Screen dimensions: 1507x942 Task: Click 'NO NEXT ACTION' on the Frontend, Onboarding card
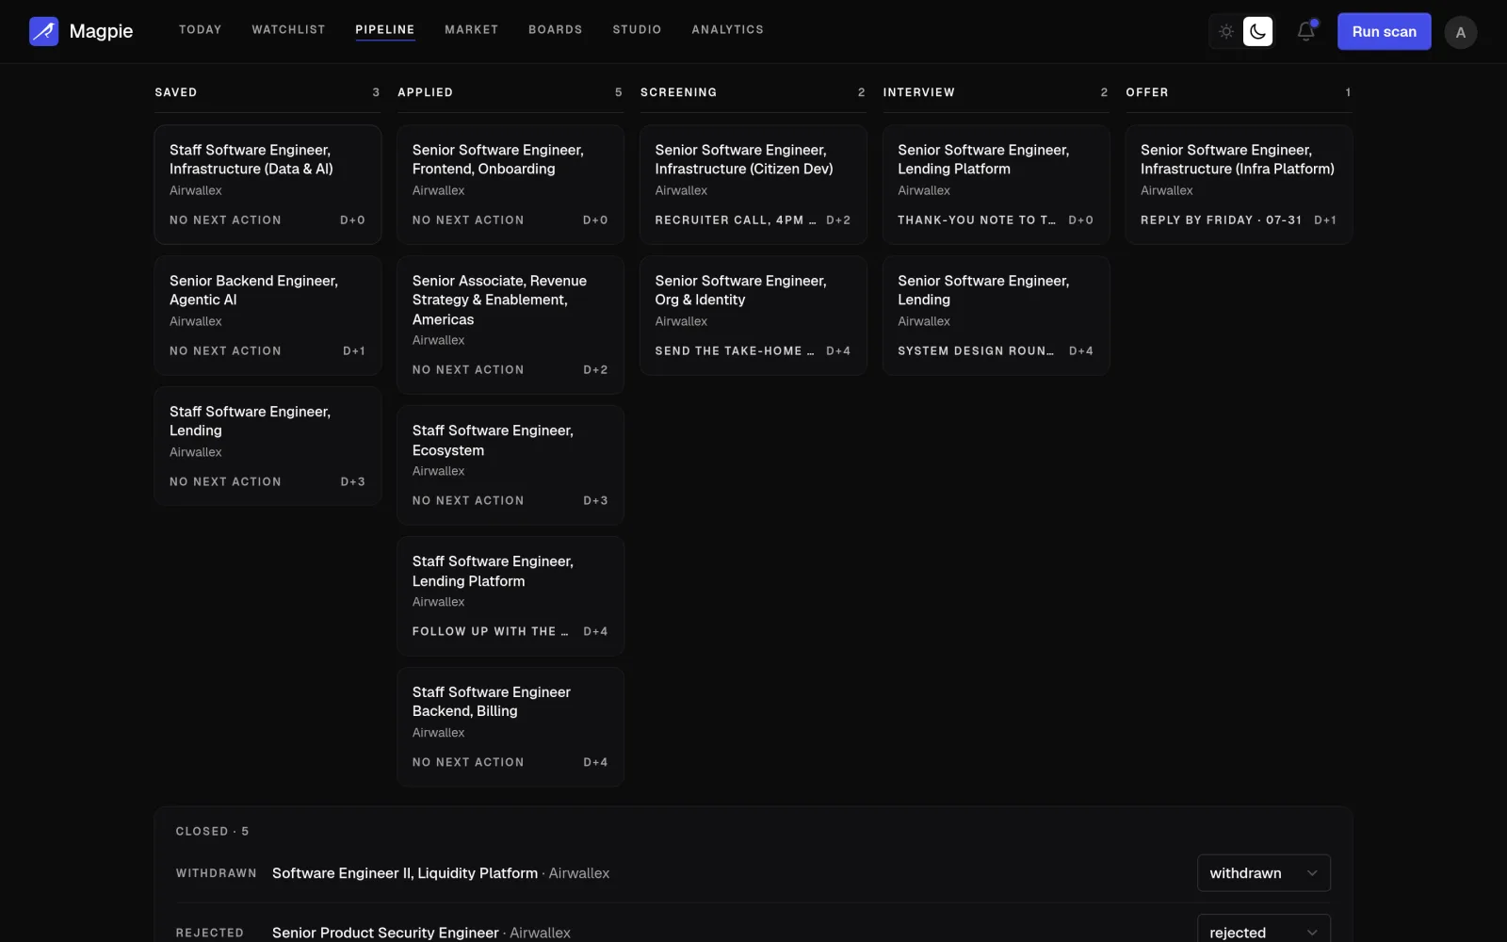tap(468, 220)
